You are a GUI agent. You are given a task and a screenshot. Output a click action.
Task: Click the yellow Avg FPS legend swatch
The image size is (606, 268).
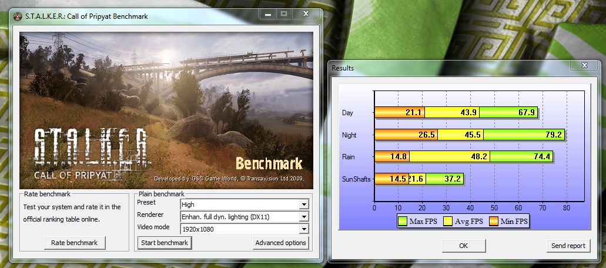448,222
